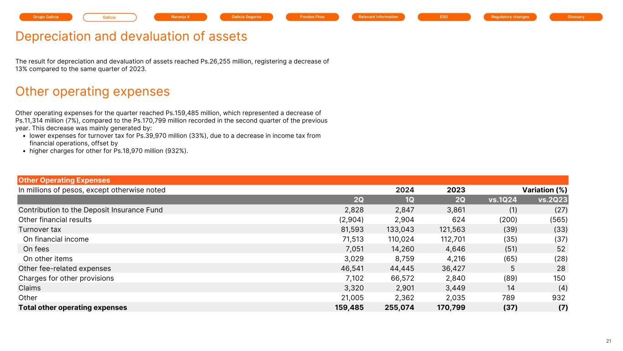Navigate to the Relevant information tab
Viewport: 623px width, 351px height.
(378, 17)
